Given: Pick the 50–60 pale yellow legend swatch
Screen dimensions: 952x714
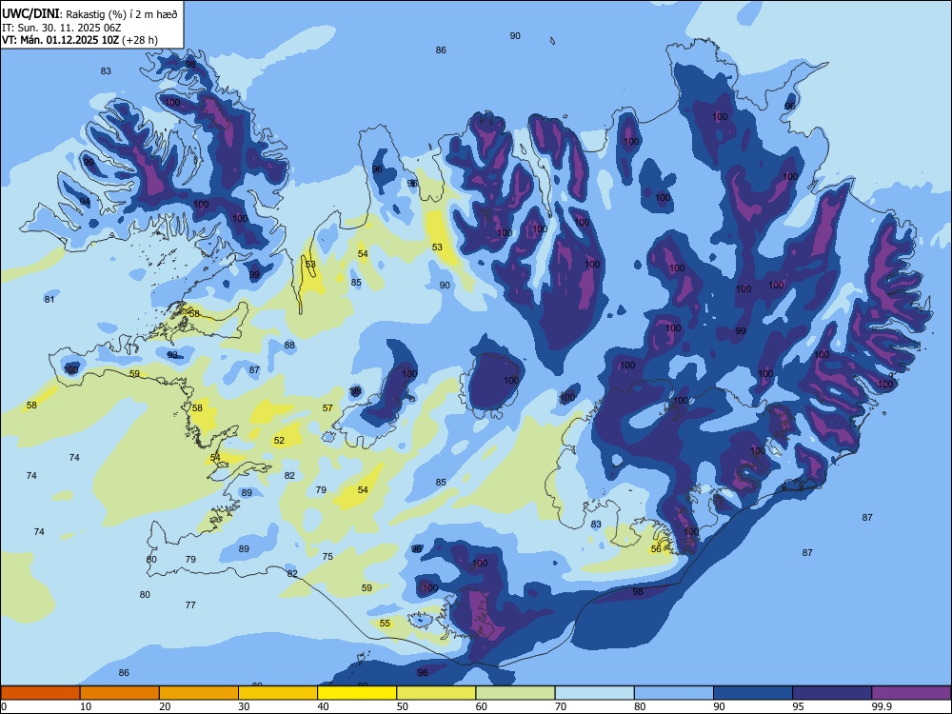Looking at the screenshot, I should click(437, 693).
